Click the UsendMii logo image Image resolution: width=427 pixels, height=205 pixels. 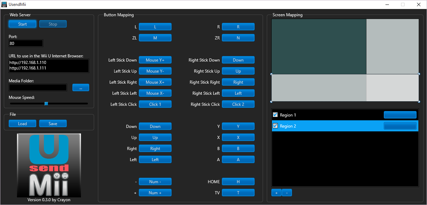click(x=49, y=165)
